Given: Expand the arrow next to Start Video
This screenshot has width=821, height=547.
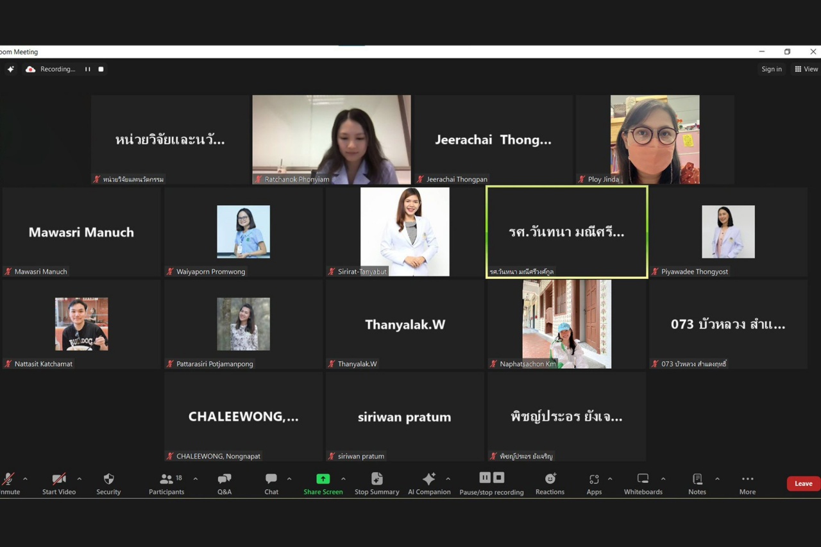Looking at the screenshot, I should tap(79, 479).
